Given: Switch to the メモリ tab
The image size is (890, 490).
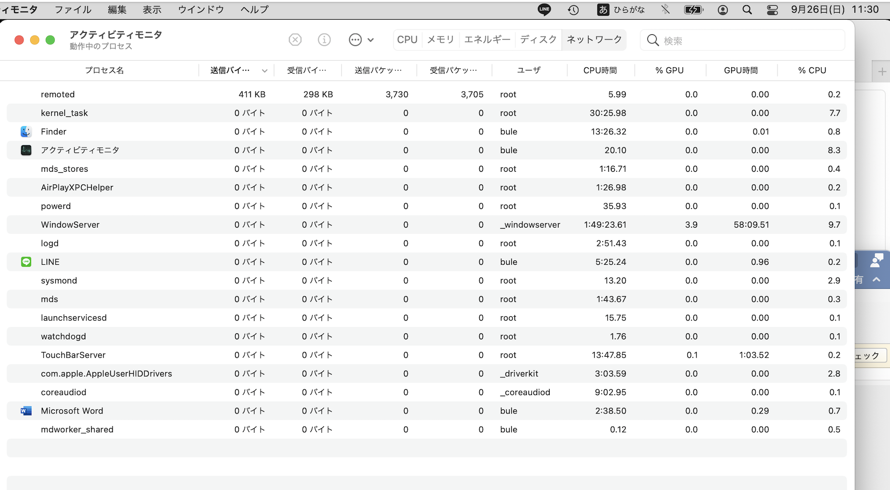Looking at the screenshot, I should 440,40.
